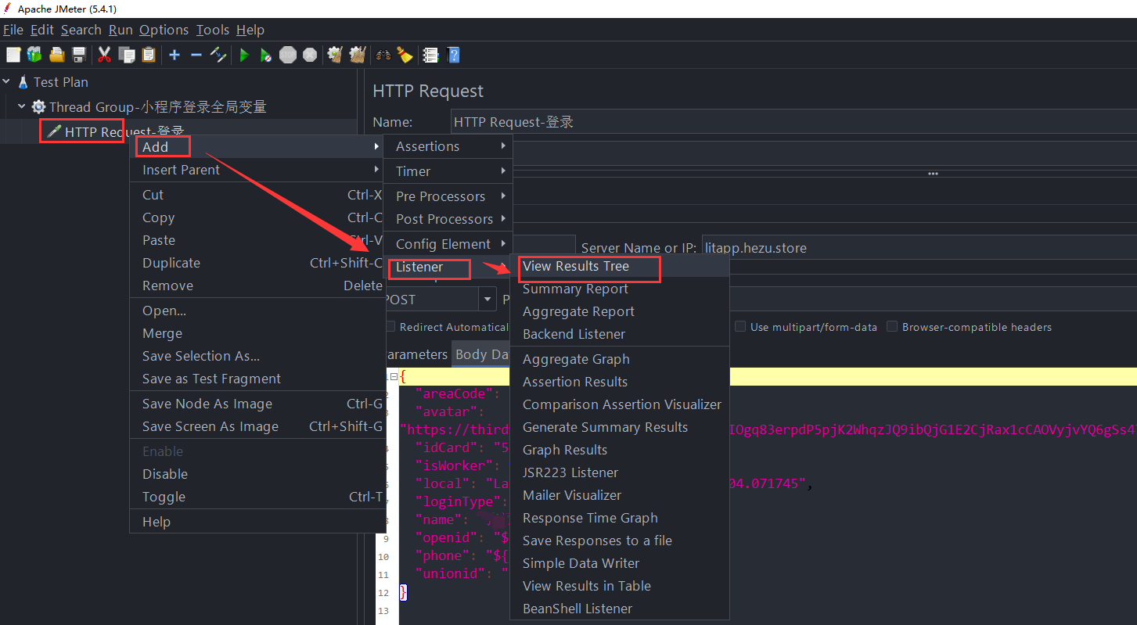Start the test with green play icon
The height and width of the screenshot is (625, 1137).
click(244, 55)
